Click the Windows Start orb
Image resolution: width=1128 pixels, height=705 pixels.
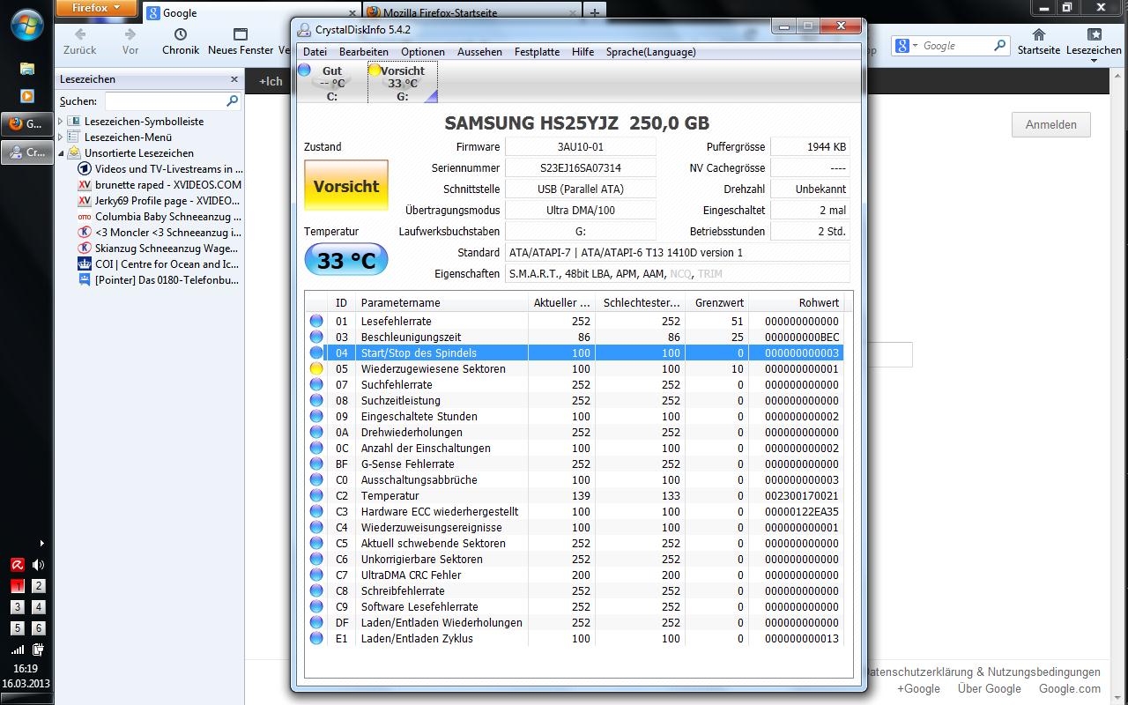tap(26, 25)
